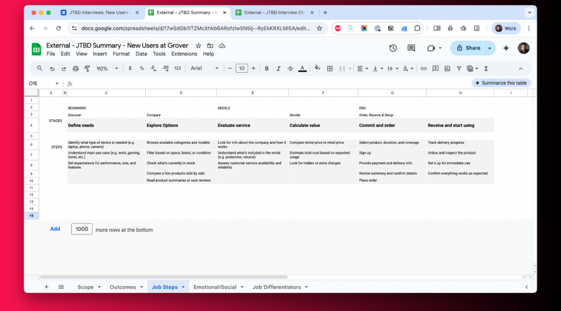Click the borders icon in toolbar
The width and height of the screenshot is (561, 311).
tap(332, 68)
